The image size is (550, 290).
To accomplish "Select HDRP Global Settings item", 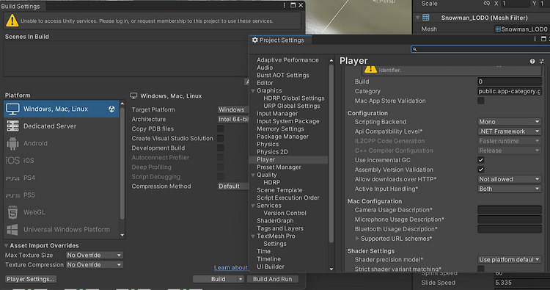I will tap(294, 98).
